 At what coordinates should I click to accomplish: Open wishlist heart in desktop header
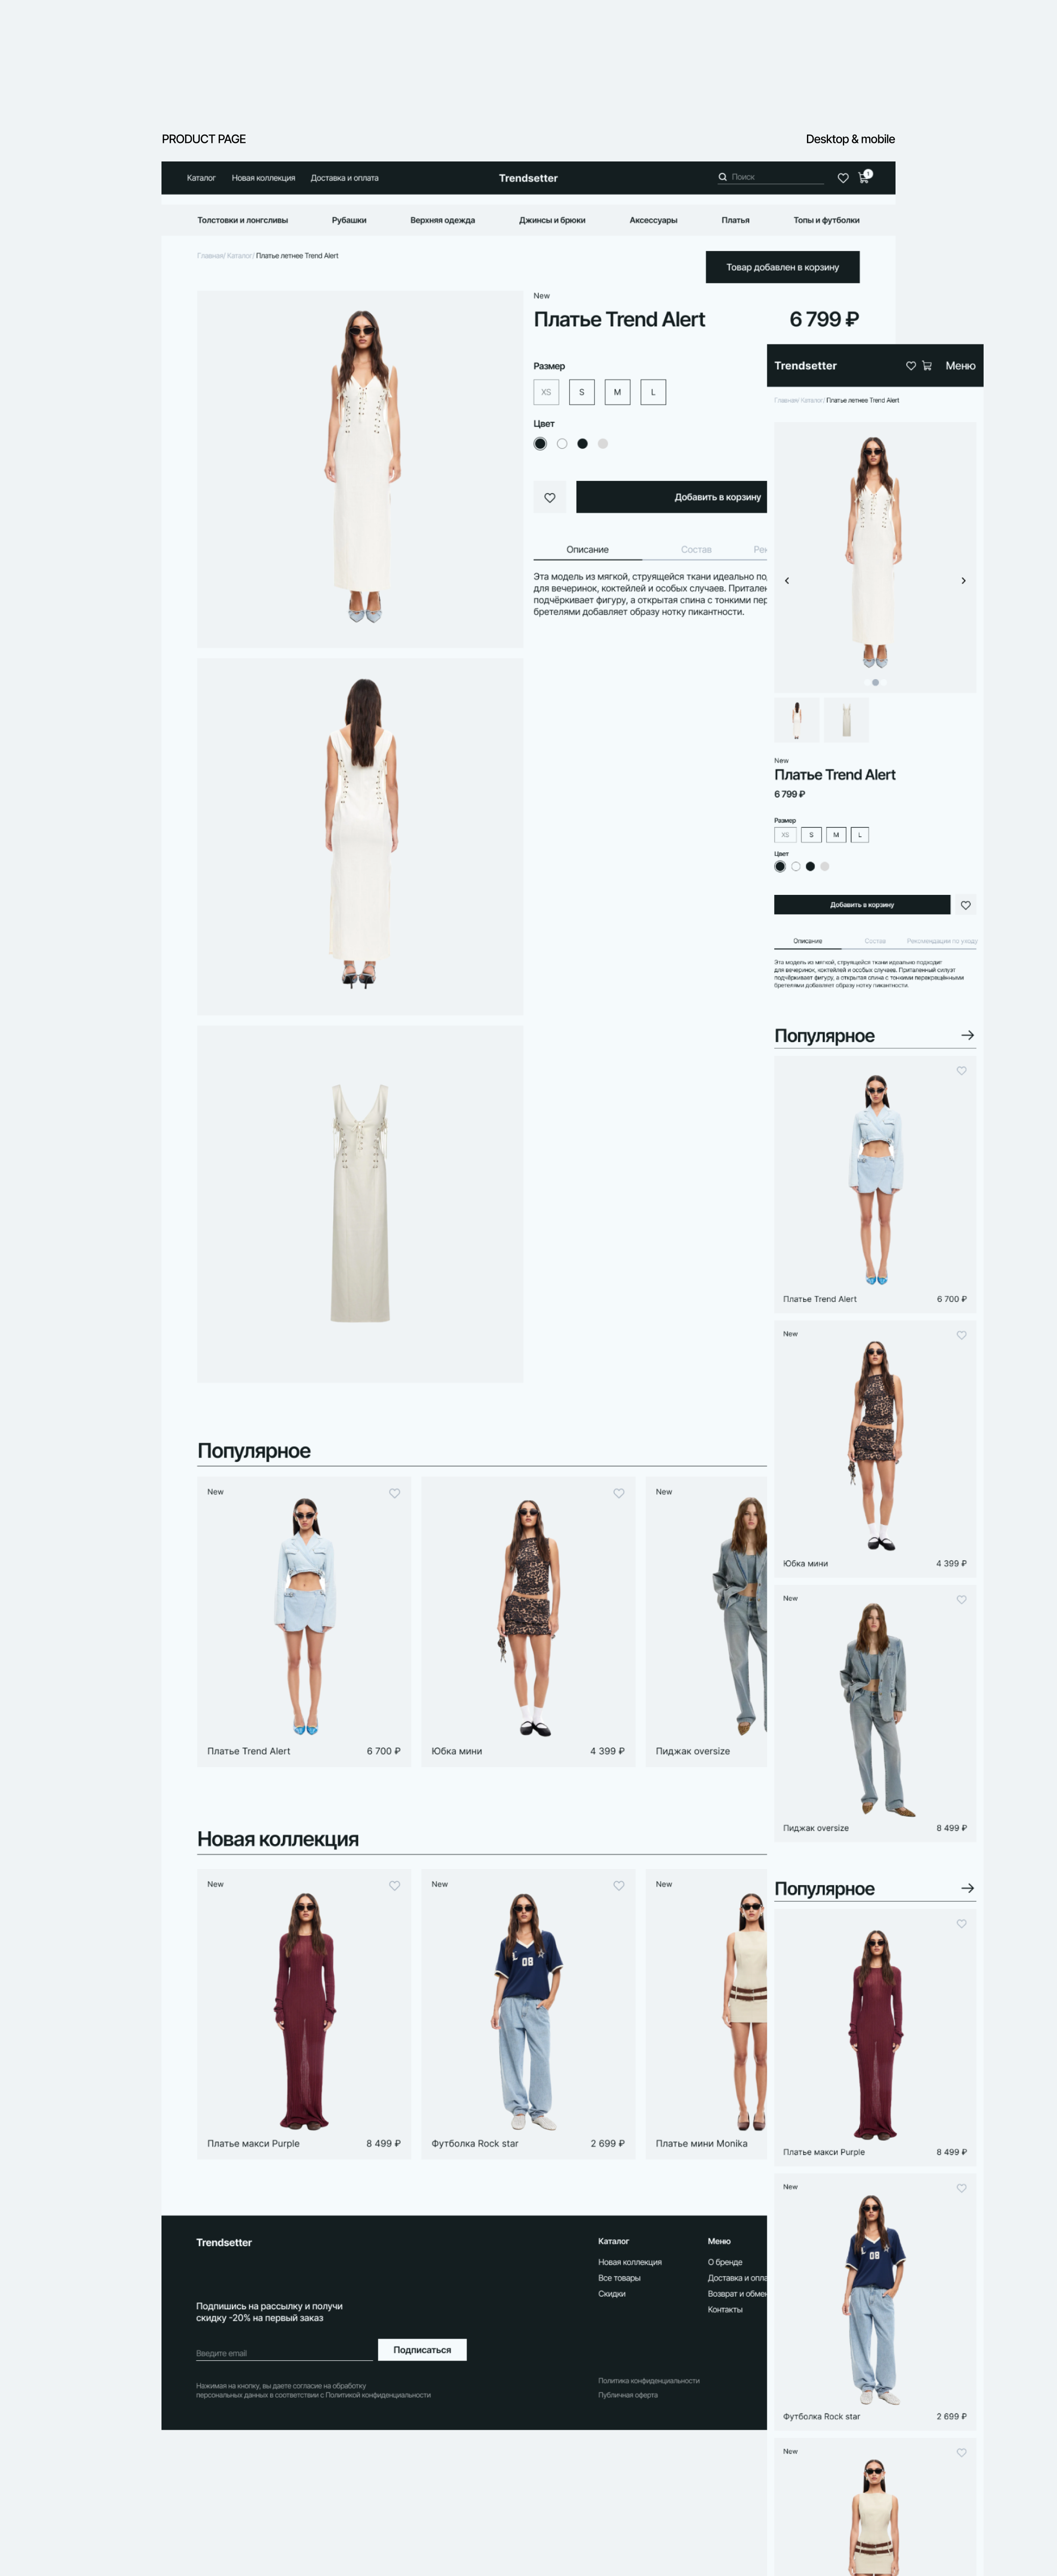tap(843, 178)
